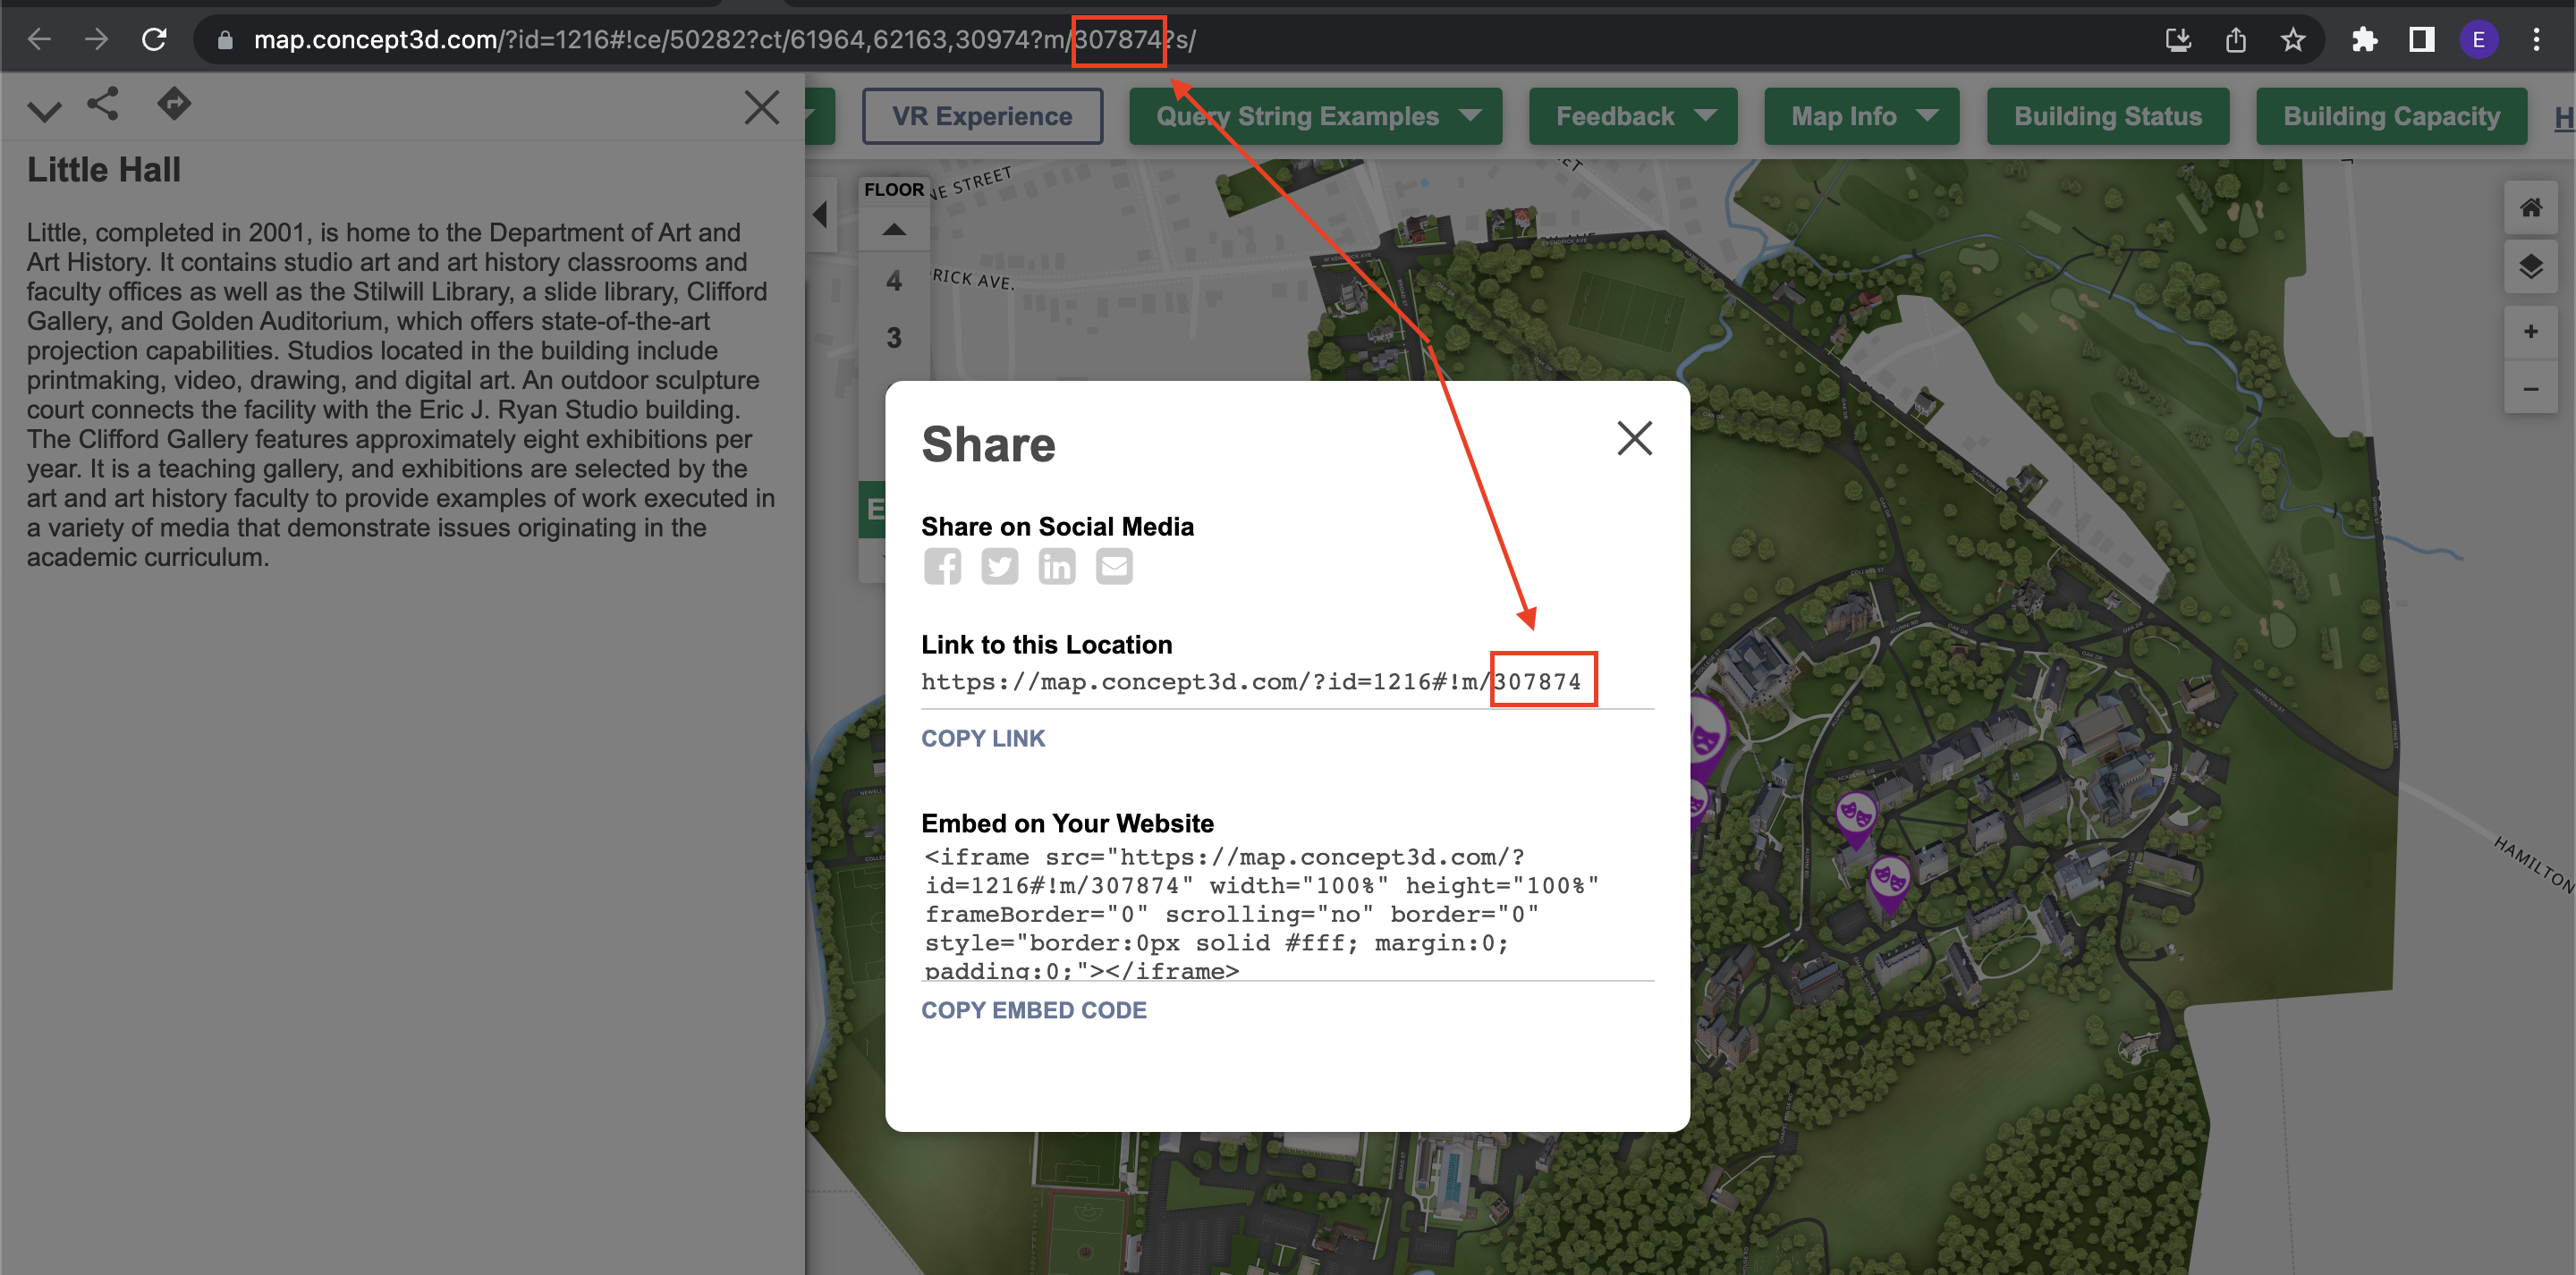Open the Chrome three-dot menu
The height and width of the screenshot is (1275, 2576).
point(2537,40)
